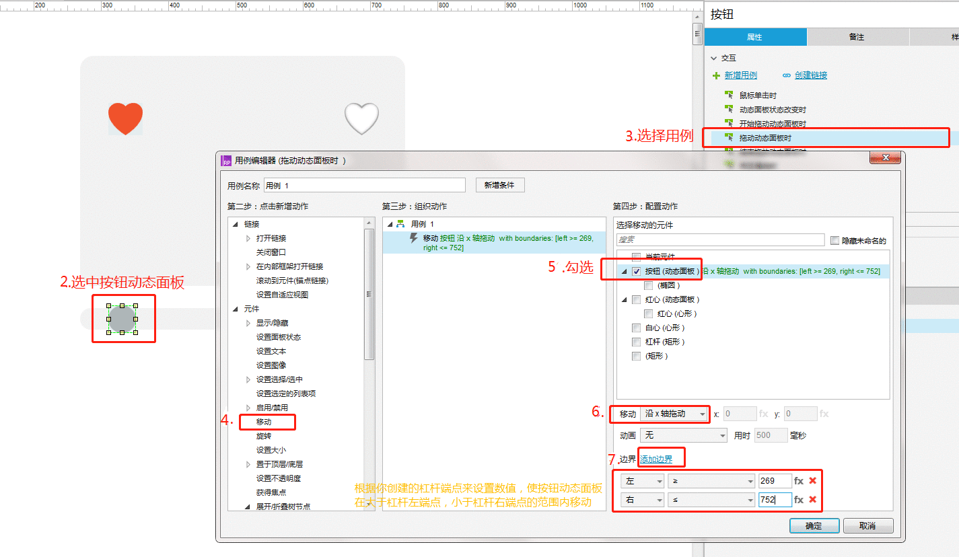Image resolution: width=959 pixels, height=557 pixels.
Task: Remove the 右 boundary with red X
Action: (x=812, y=500)
